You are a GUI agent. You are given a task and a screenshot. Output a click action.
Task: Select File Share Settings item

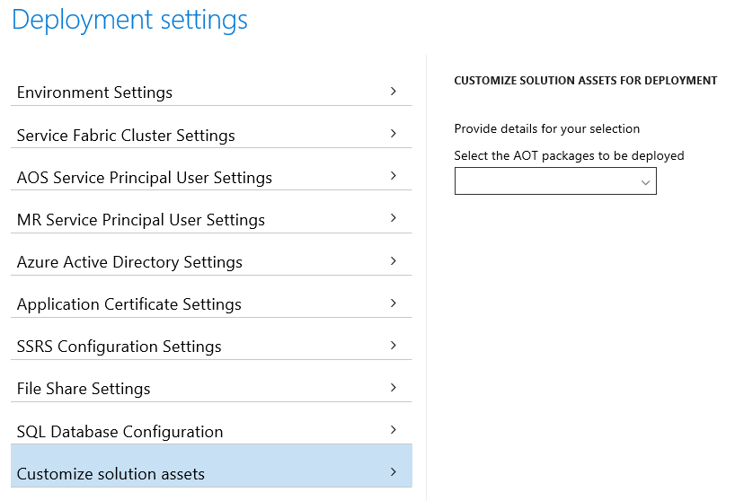(x=211, y=388)
